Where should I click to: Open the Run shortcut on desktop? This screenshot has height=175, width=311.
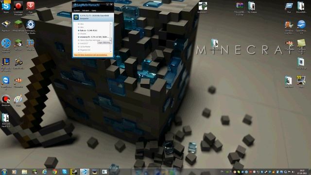pos(289,7)
